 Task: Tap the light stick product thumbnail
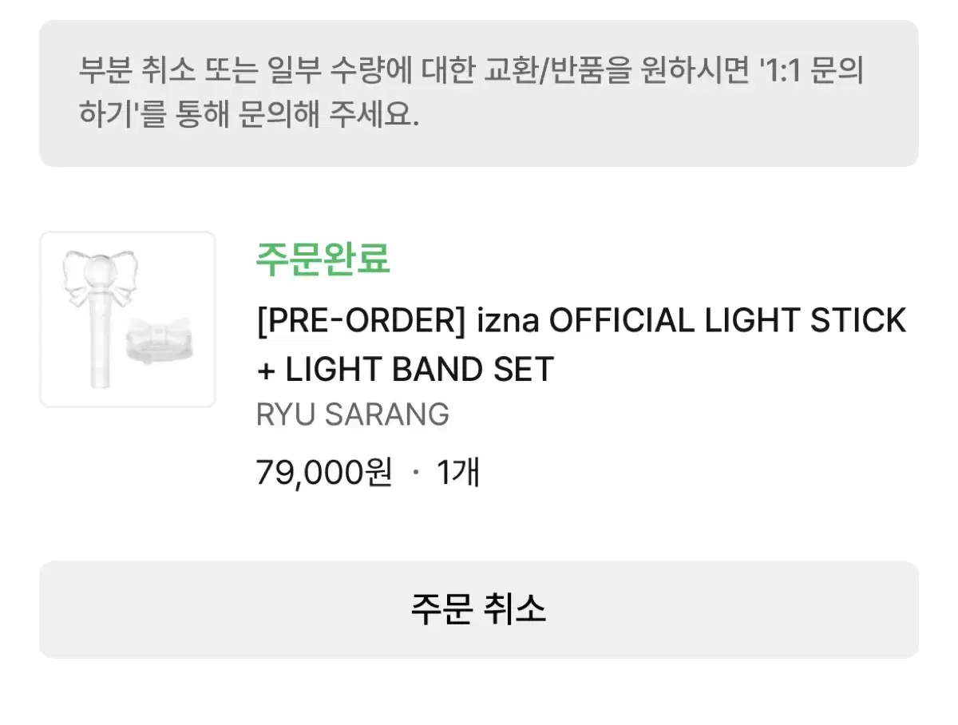128,319
